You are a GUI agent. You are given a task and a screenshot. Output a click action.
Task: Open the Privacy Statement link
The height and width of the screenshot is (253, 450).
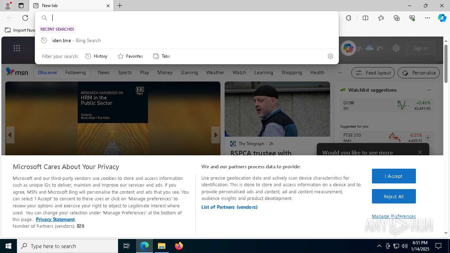[x=55, y=219]
